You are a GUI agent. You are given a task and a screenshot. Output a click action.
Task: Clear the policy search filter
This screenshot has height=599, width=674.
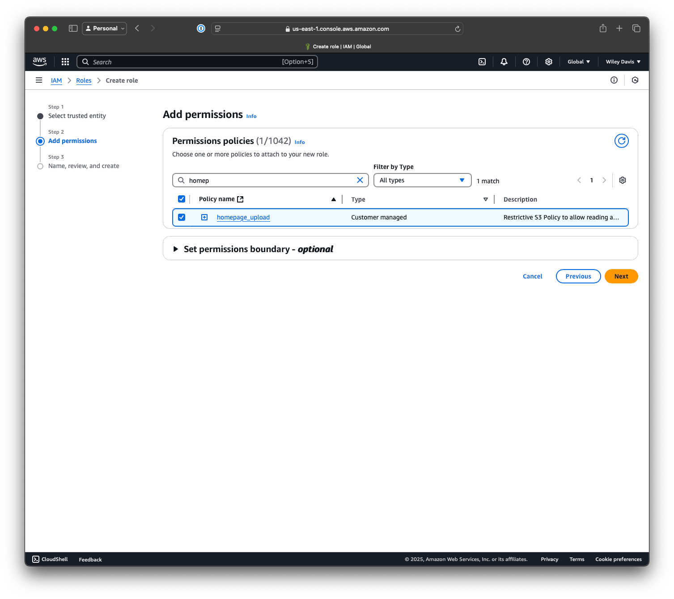[x=360, y=180]
